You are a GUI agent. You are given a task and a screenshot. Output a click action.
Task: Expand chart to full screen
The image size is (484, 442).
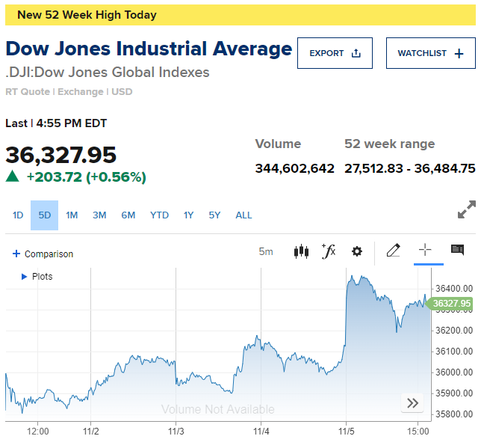pyautogui.click(x=466, y=209)
